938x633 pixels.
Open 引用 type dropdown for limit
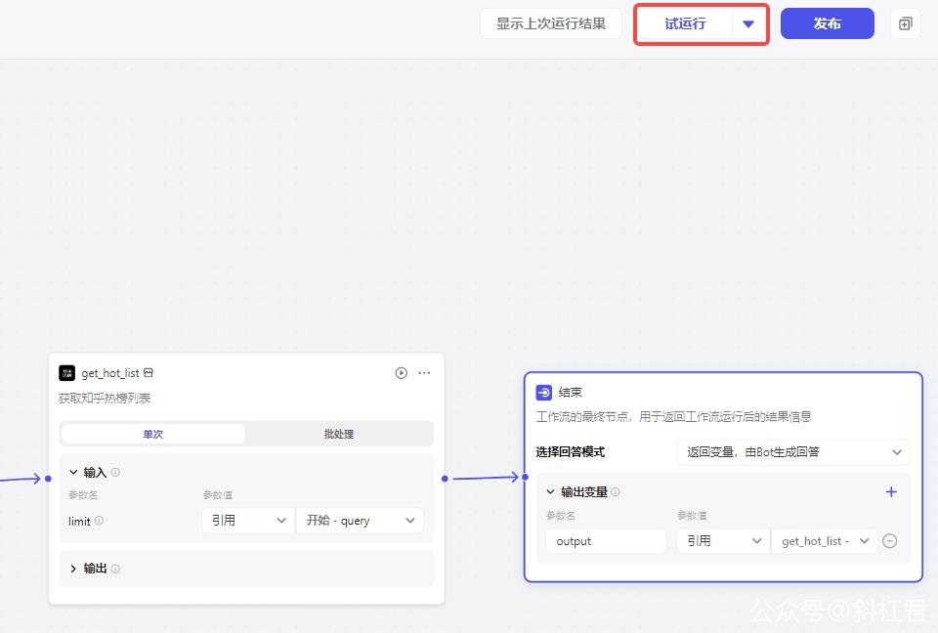(248, 521)
